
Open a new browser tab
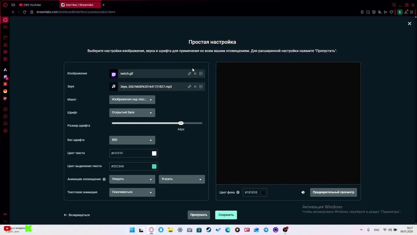(x=103, y=5)
